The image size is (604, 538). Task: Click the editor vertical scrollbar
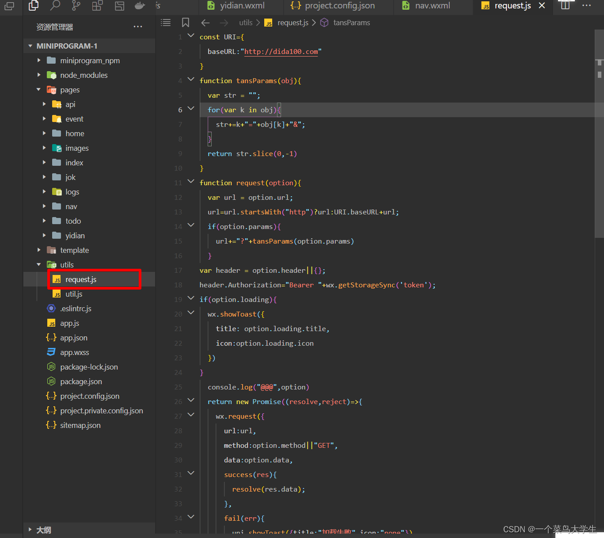click(600, 134)
